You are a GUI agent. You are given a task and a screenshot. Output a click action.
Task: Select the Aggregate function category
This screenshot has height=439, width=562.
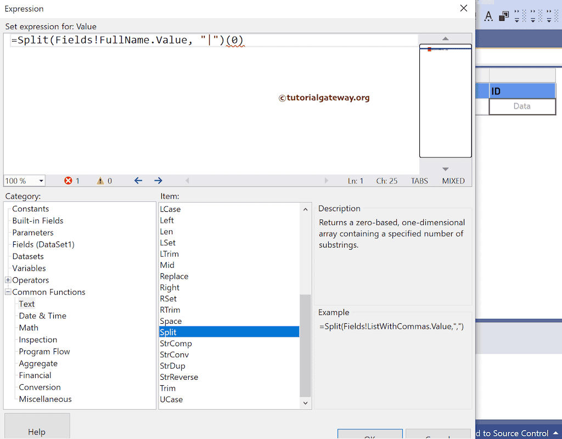coord(38,363)
